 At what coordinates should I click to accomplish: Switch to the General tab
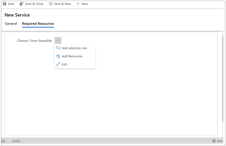click(x=11, y=24)
